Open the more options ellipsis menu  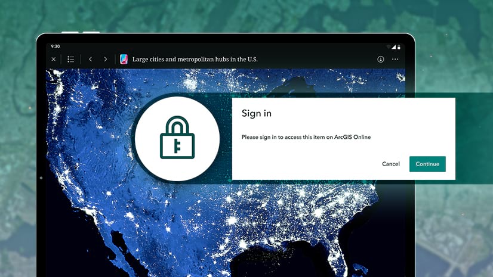pos(395,59)
